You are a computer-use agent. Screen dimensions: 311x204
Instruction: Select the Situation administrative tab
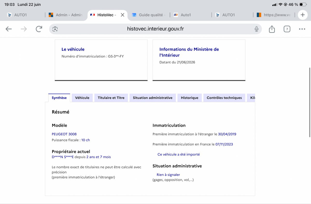(x=153, y=98)
